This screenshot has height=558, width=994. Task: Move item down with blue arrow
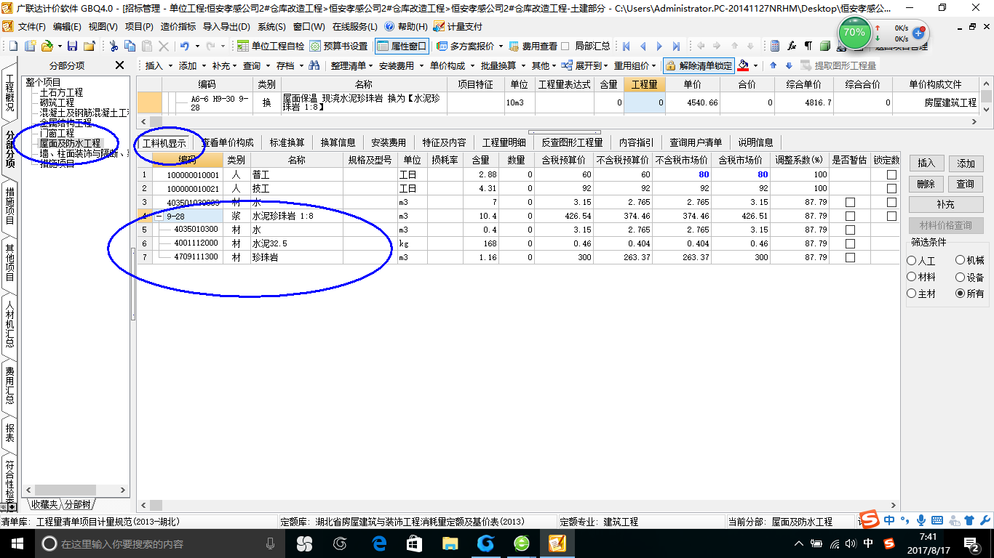788,65
